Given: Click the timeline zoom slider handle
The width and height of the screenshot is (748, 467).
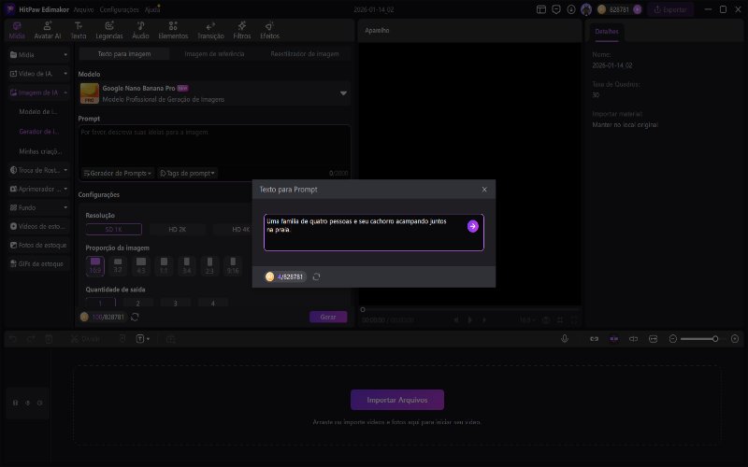Looking at the screenshot, I should [714, 338].
